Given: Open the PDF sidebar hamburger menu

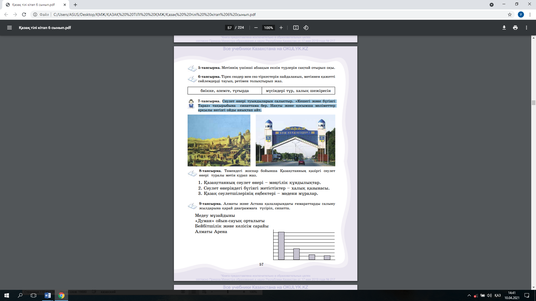Looking at the screenshot, I should 9,28.
